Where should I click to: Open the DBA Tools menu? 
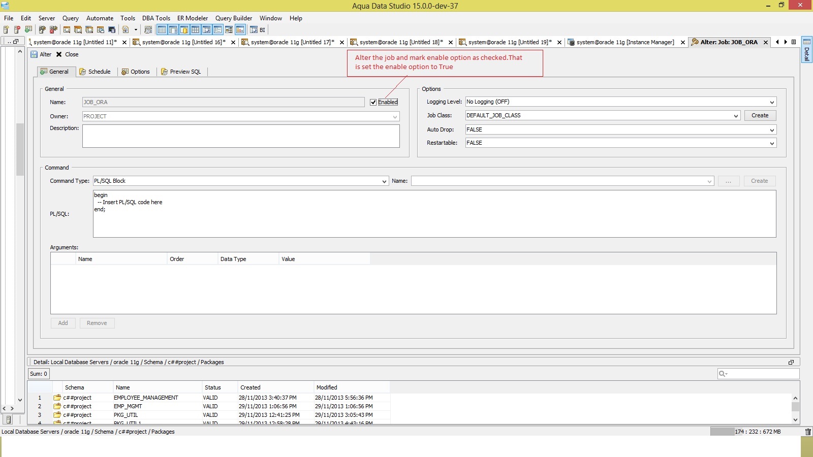(156, 18)
